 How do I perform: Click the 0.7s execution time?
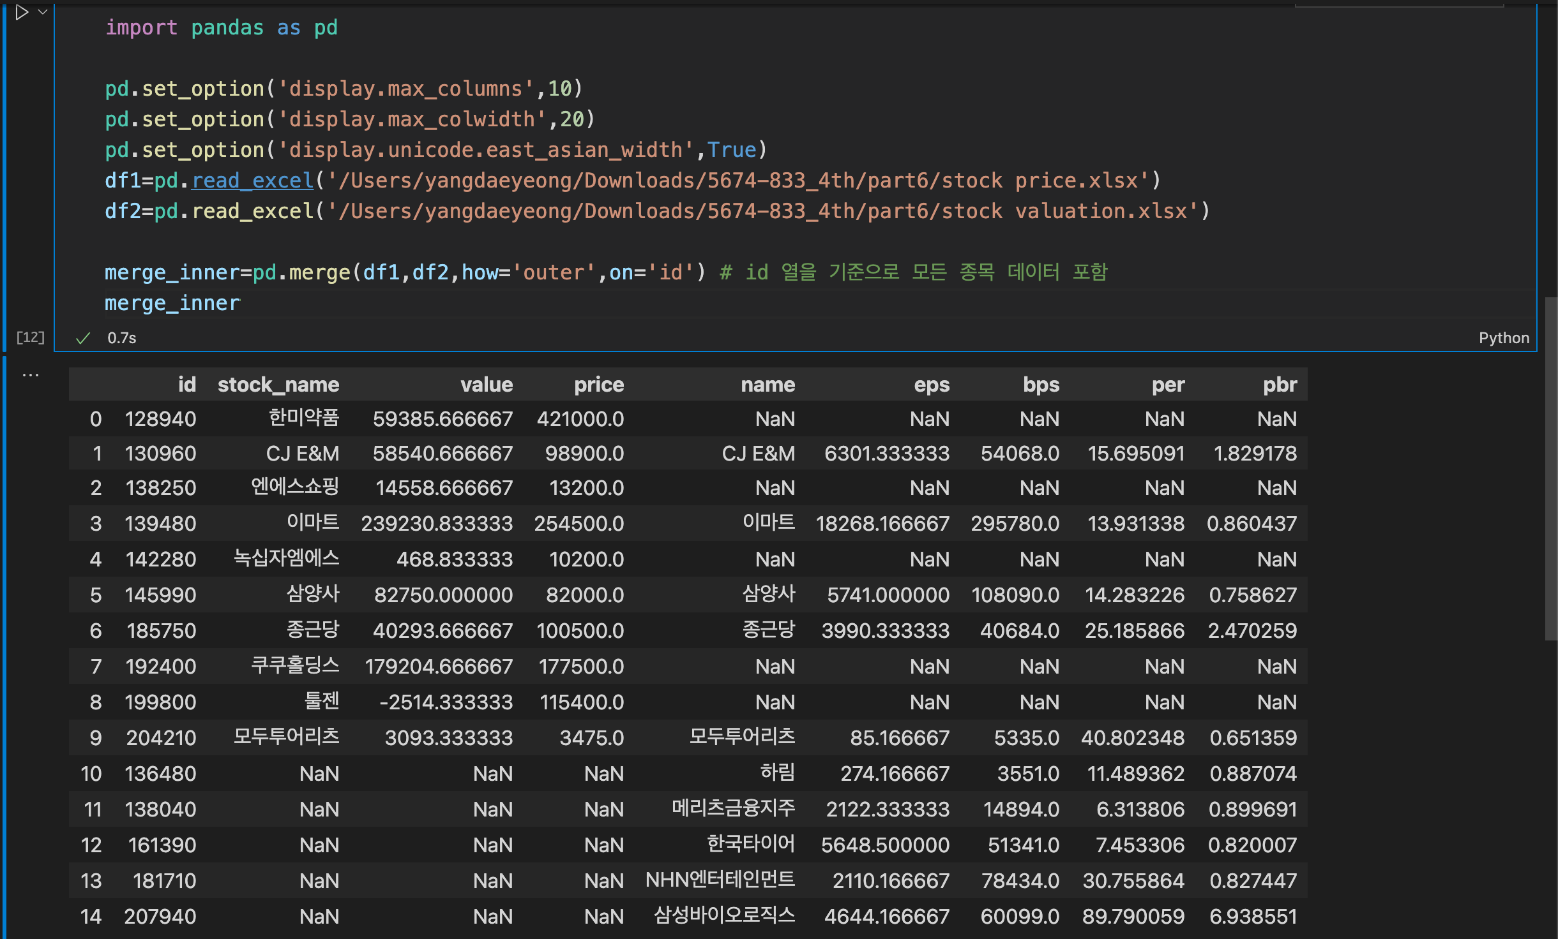(121, 338)
